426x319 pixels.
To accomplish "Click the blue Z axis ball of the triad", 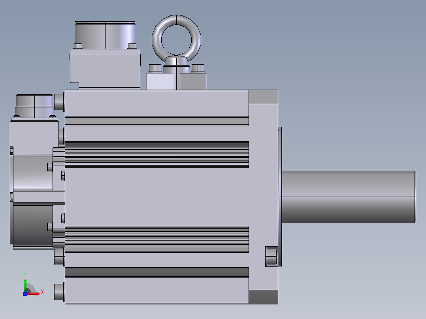I will pyautogui.click(x=25, y=294).
